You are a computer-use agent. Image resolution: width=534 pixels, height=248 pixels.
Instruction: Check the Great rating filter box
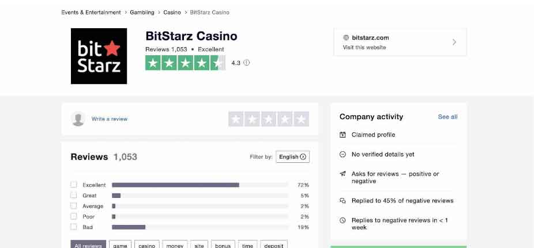pos(74,196)
